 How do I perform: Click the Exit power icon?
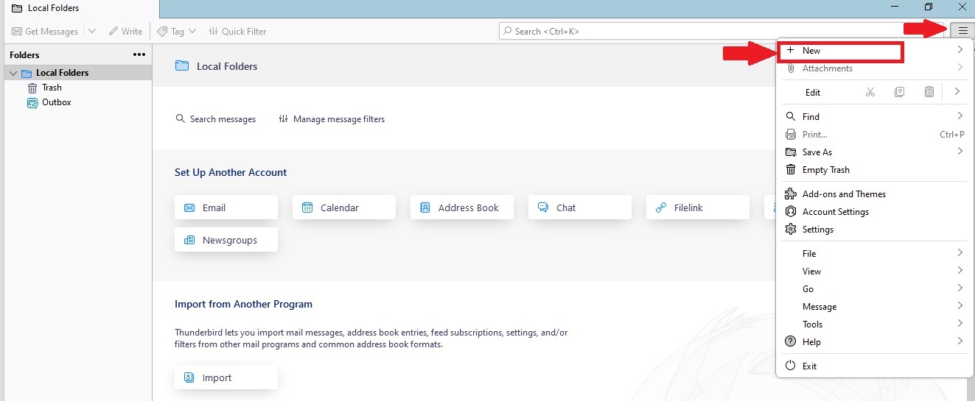(x=791, y=366)
